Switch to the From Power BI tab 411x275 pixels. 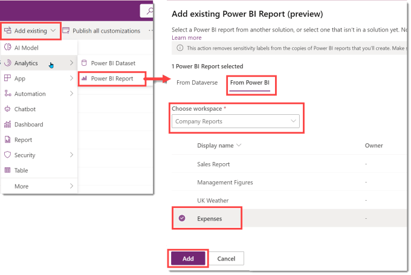point(250,83)
